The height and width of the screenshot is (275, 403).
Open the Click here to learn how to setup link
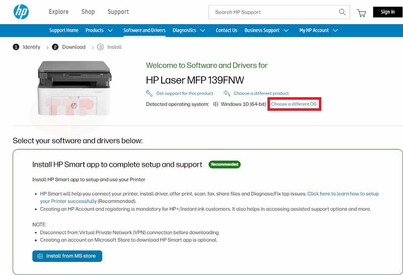pos(343,193)
